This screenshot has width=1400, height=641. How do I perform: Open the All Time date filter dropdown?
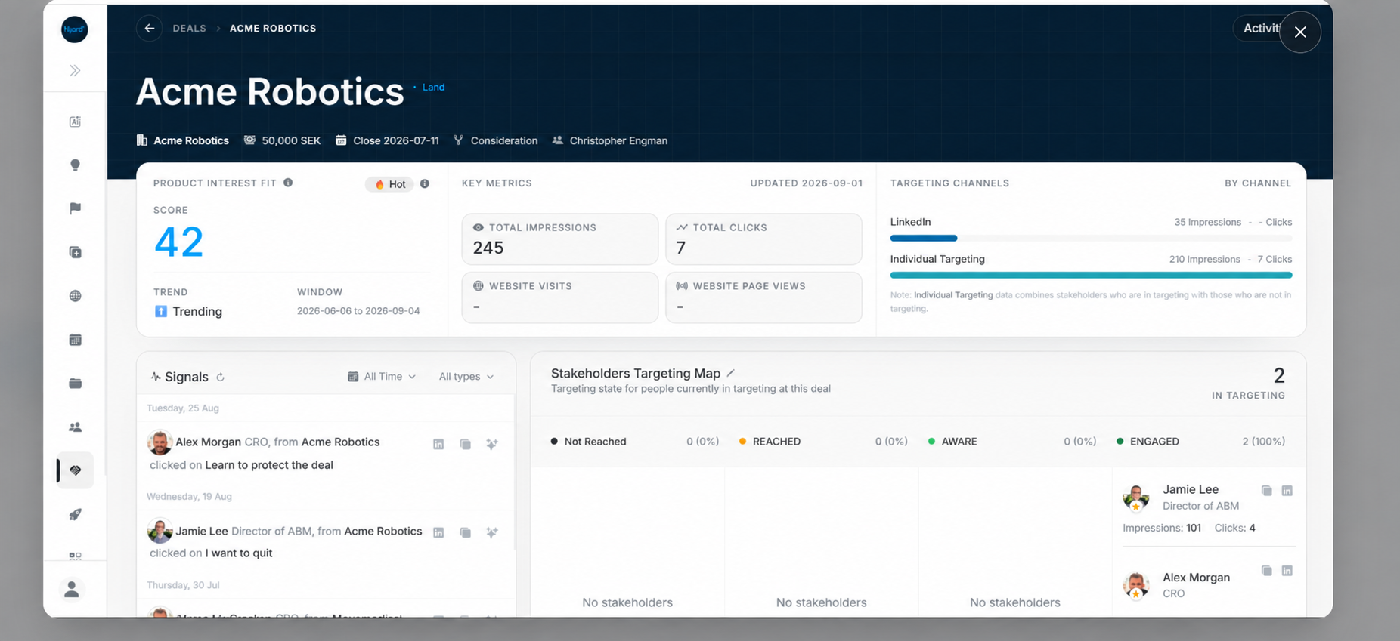(x=382, y=377)
